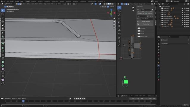Click the viewport pan hand icon

coord(114,21)
